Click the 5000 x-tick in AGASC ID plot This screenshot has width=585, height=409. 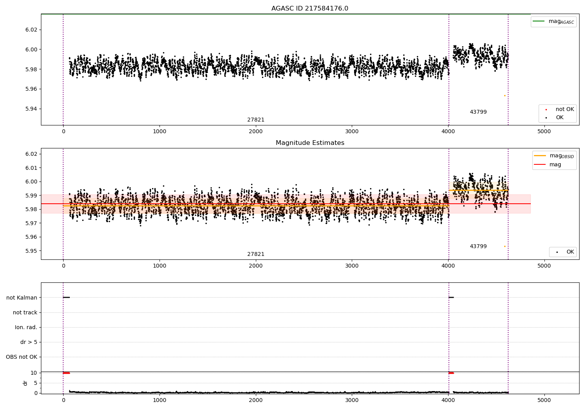[544, 132]
